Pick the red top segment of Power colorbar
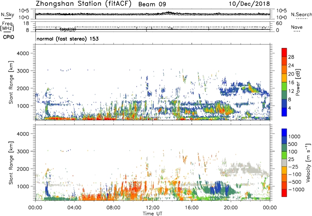Viewport: 312px width, 216px height. [284, 52]
